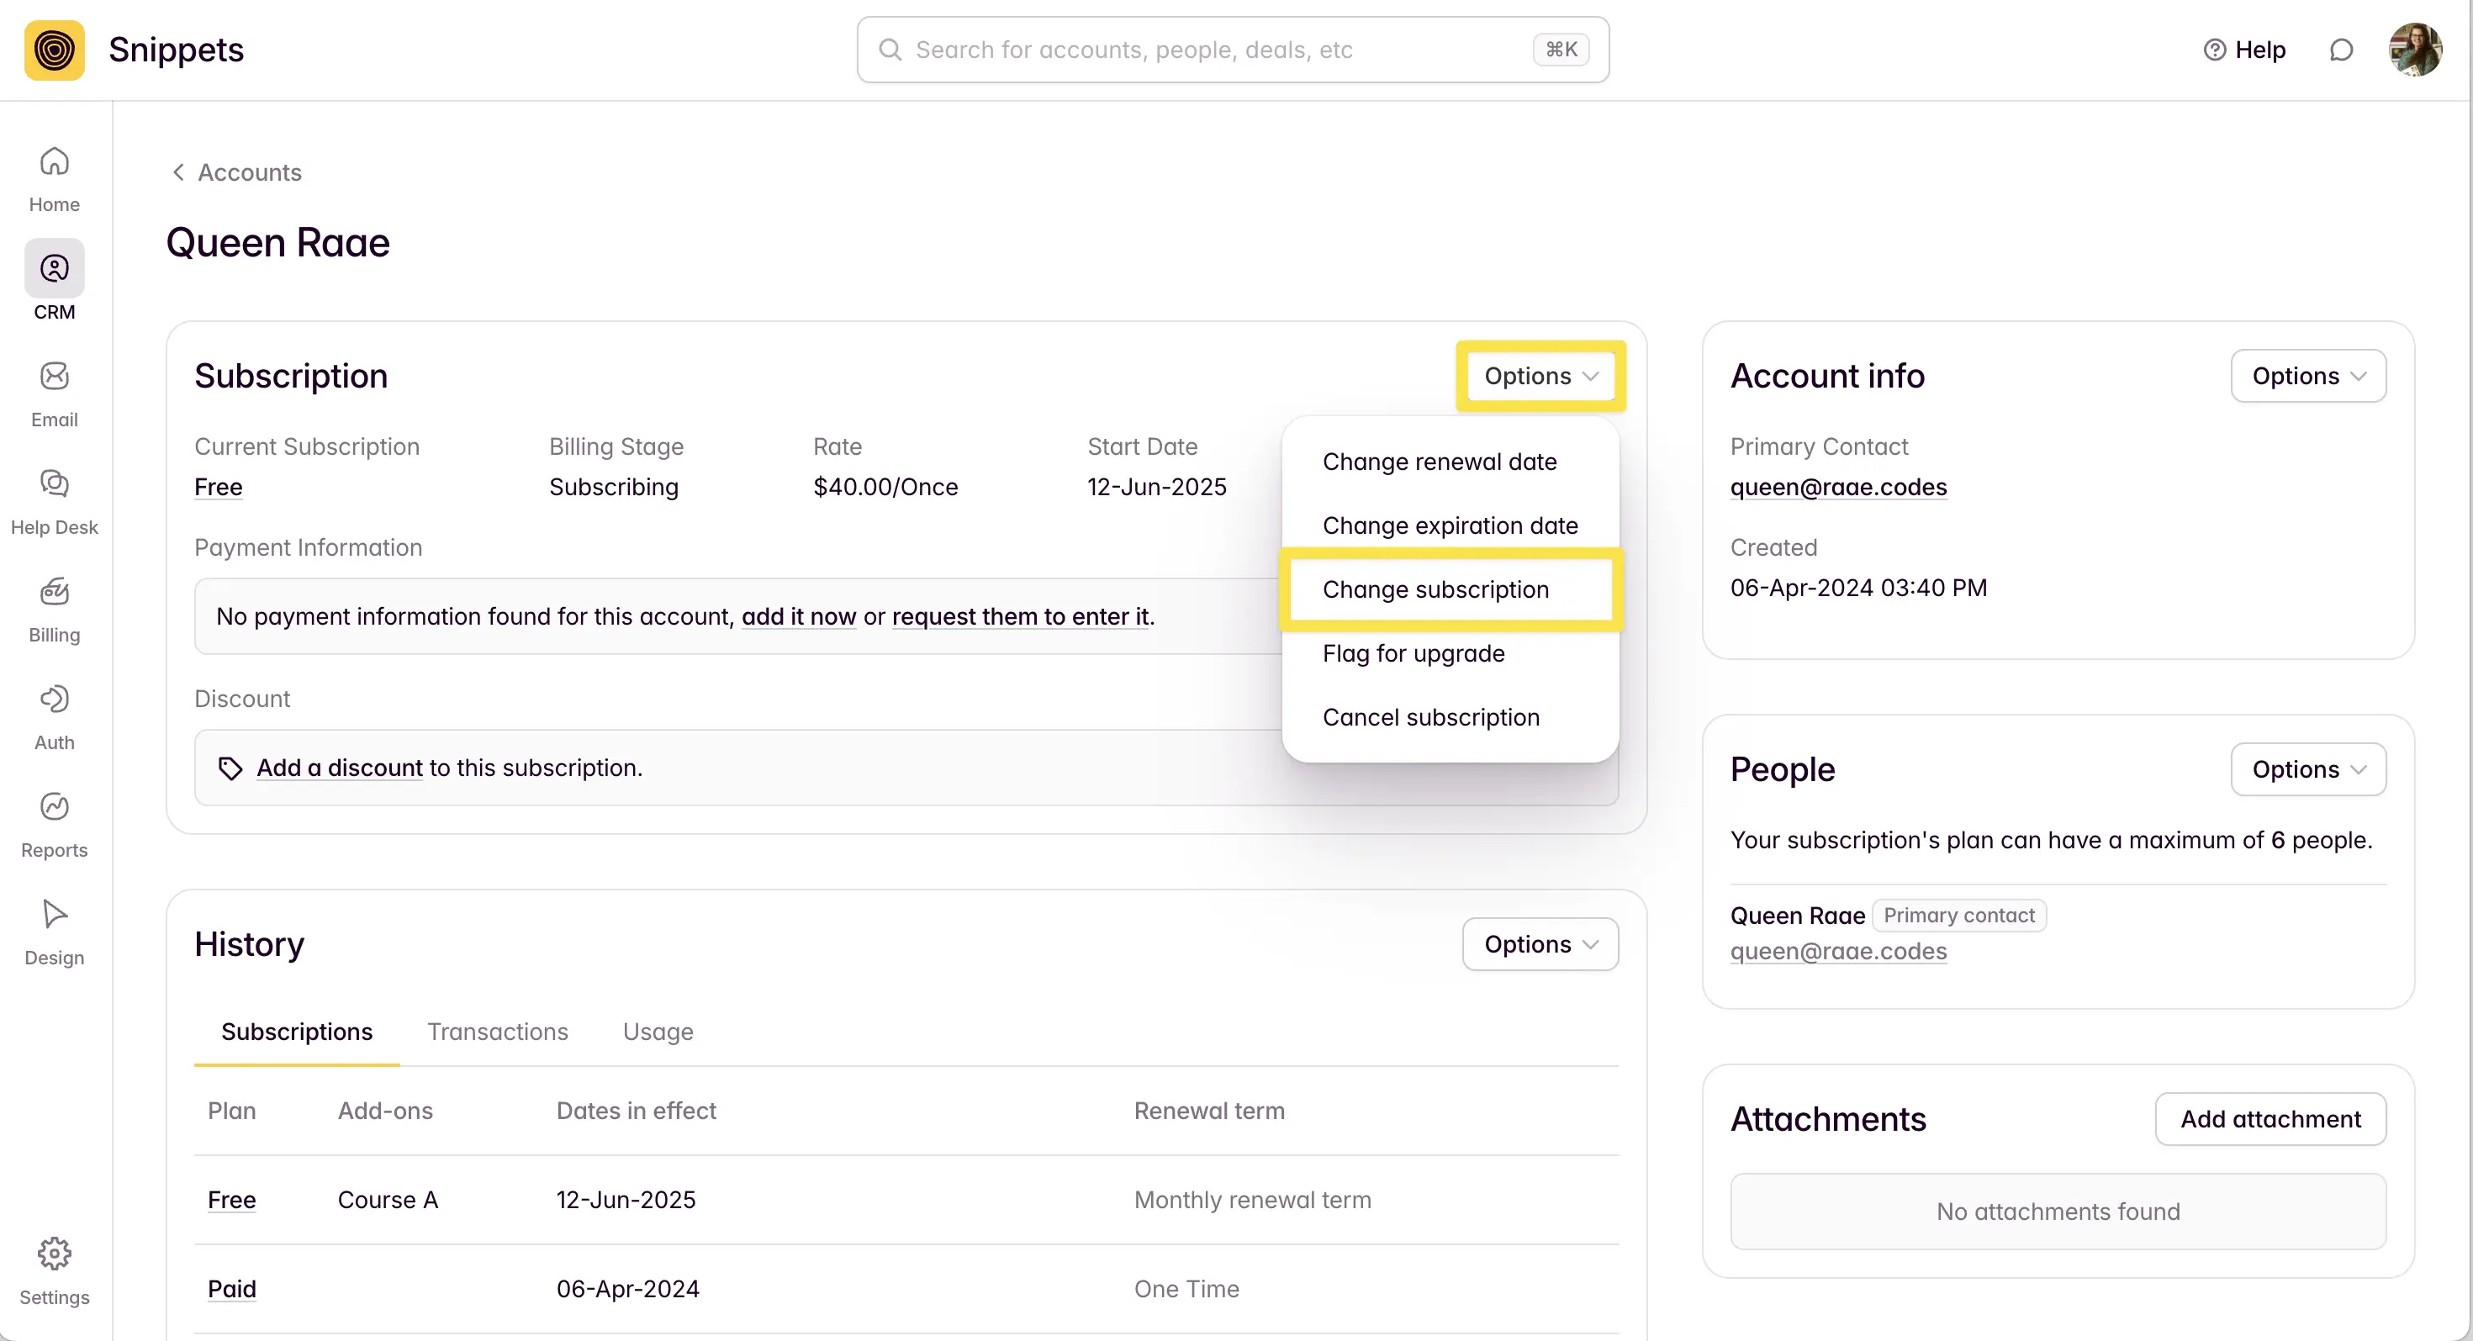Open the Reports sidebar icon
2473x1341 pixels.
coord(54,807)
